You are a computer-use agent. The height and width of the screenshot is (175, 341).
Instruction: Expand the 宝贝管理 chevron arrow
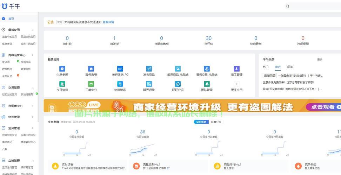(x=33, y=128)
